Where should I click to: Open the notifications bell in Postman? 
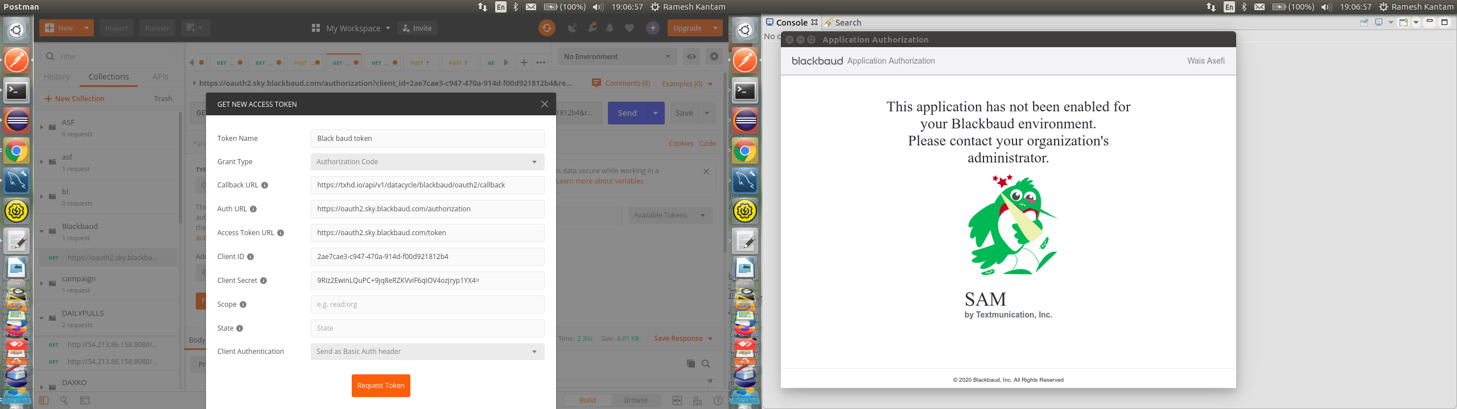610,28
